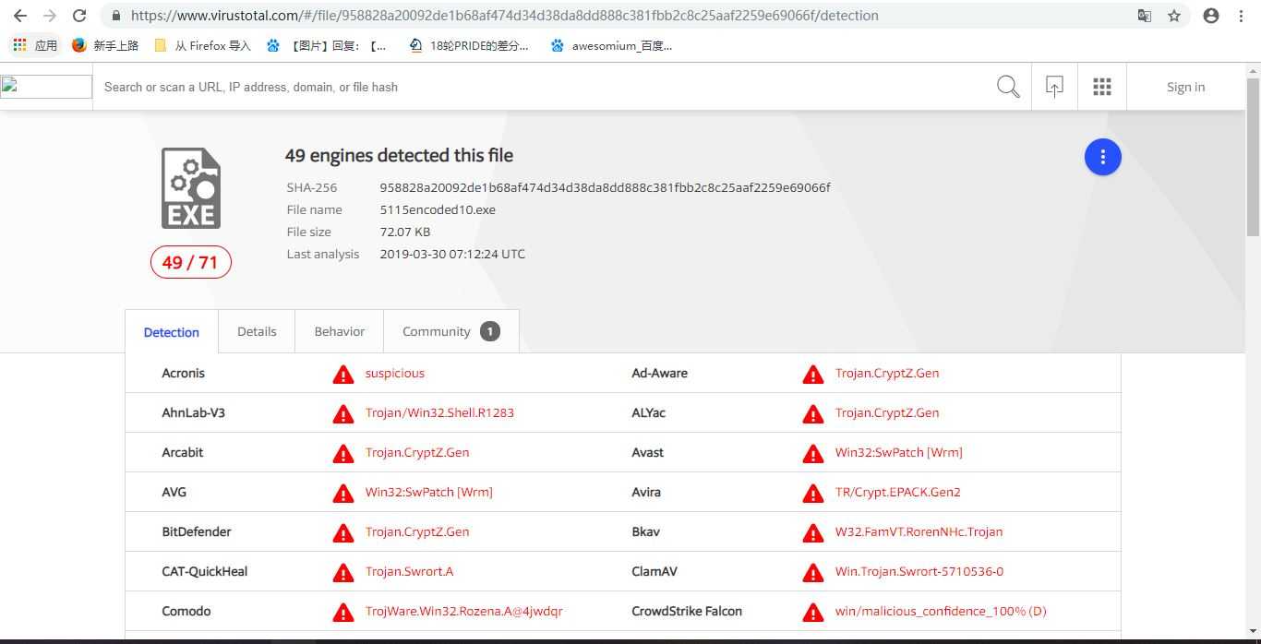Open the 【图片】回复 bookmark
This screenshot has width=1261, height=644.
click(x=326, y=45)
